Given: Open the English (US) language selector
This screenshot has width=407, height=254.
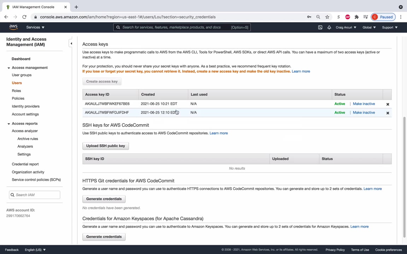Looking at the screenshot, I should point(35,250).
